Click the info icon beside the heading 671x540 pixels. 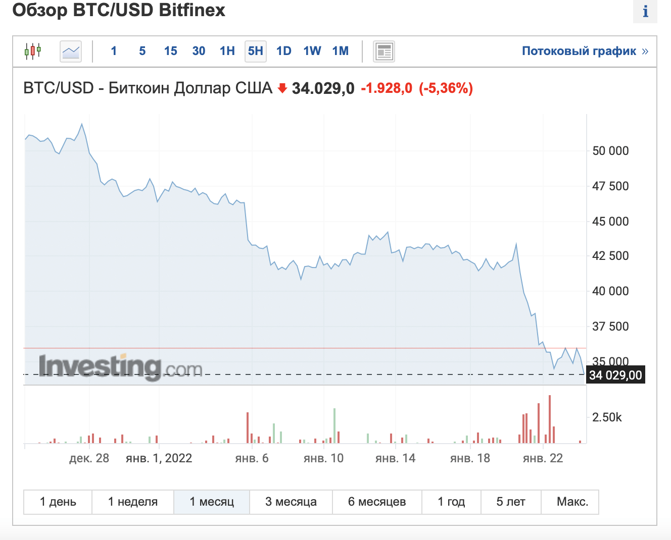click(x=645, y=11)
